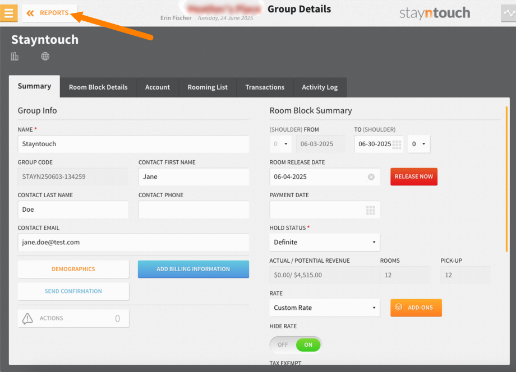Screen dimensions: 516x372
Task: Open the Rate dropdown
Action: pos(325,308)
